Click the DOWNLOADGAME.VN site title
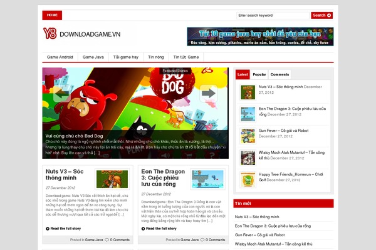 click(90, 34)
